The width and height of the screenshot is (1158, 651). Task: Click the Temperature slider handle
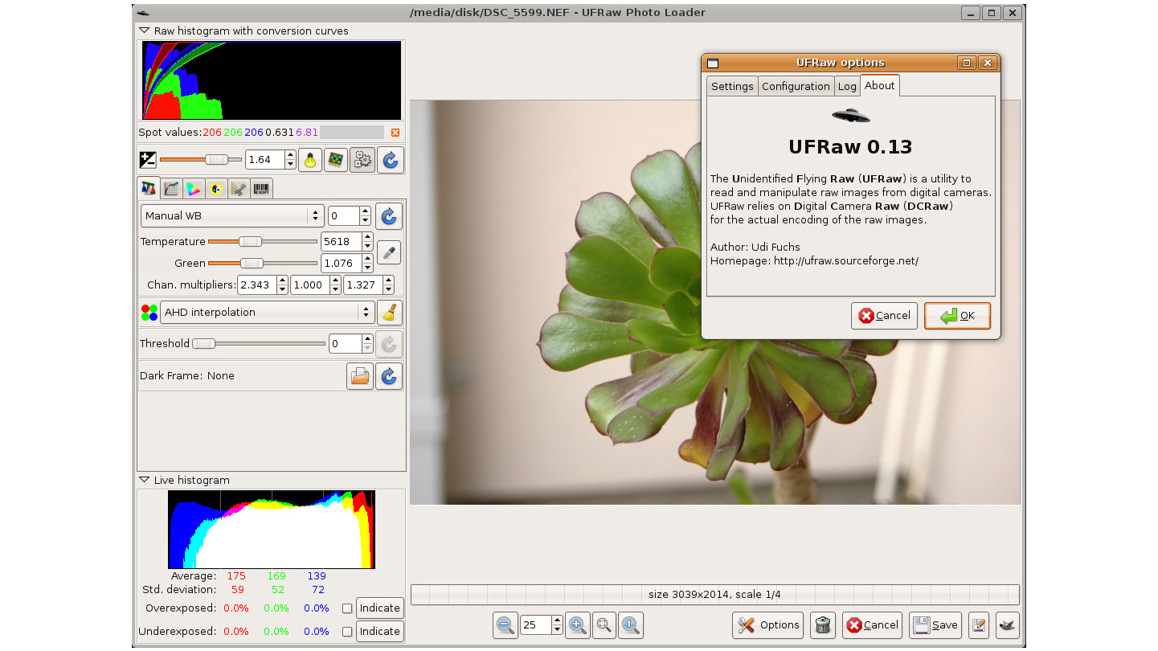coord(250,242)
